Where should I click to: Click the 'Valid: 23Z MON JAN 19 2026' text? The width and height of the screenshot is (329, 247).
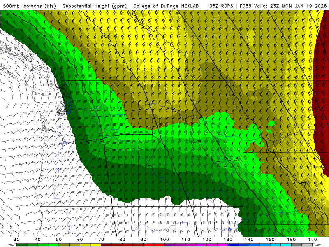(x=290, y=6)
